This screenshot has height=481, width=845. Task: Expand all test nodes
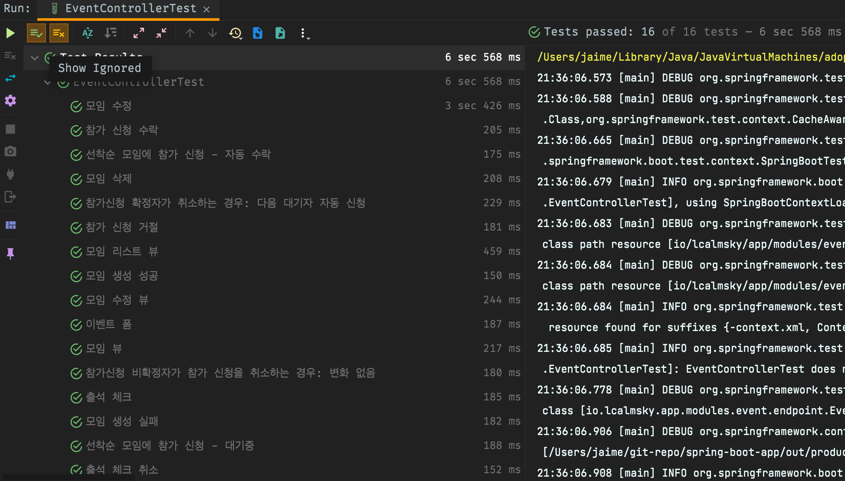[139, 33]
